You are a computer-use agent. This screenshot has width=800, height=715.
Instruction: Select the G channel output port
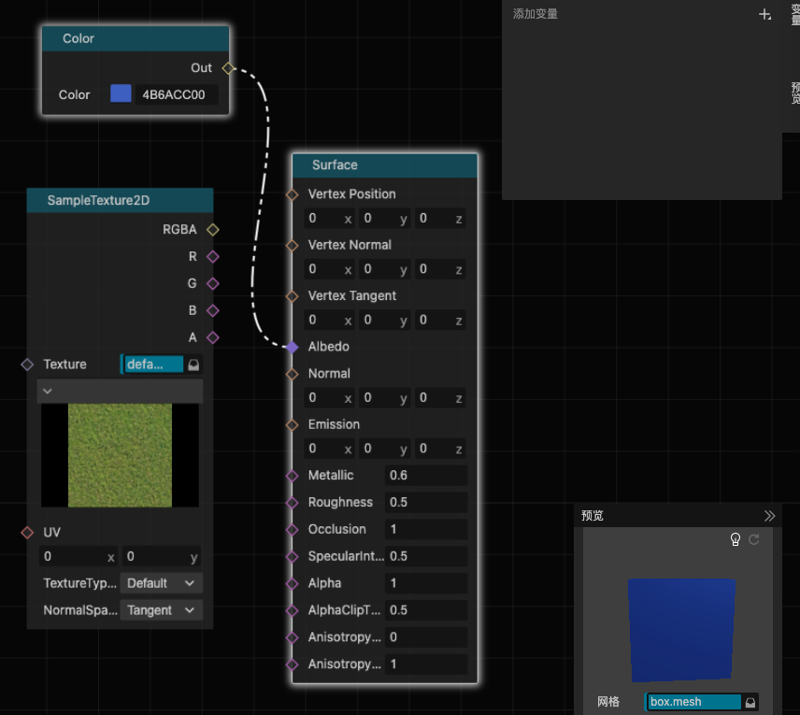213,284
